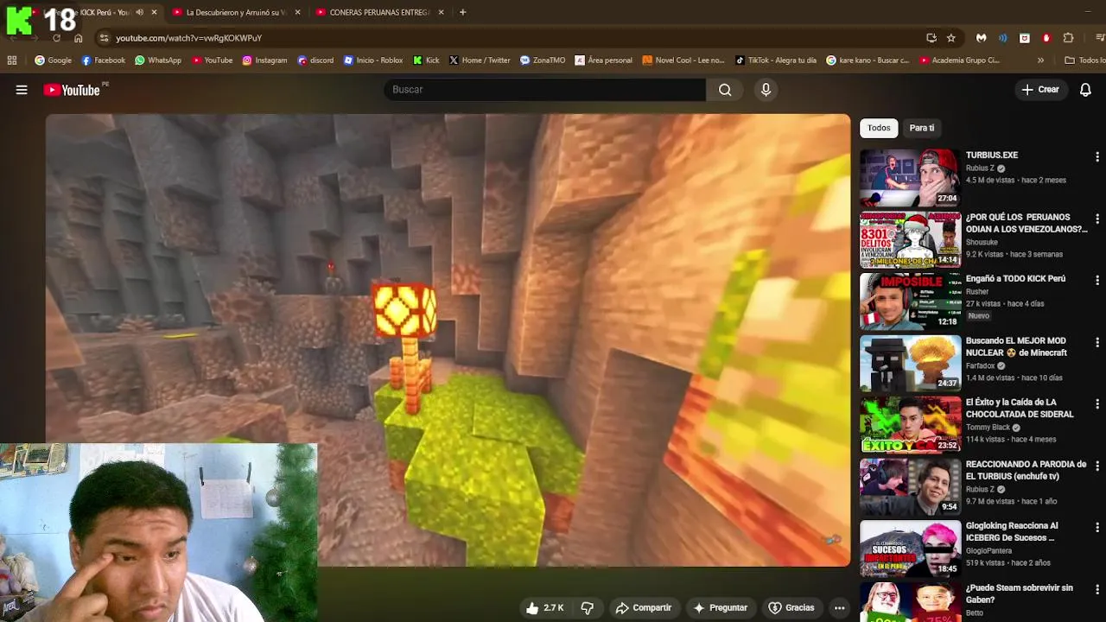Open options for REACCIONANDO A PARODIA video

pos(1096,466)
